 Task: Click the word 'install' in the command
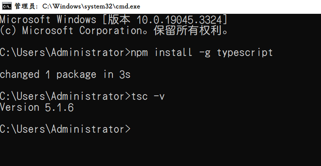tap(174, 52)
